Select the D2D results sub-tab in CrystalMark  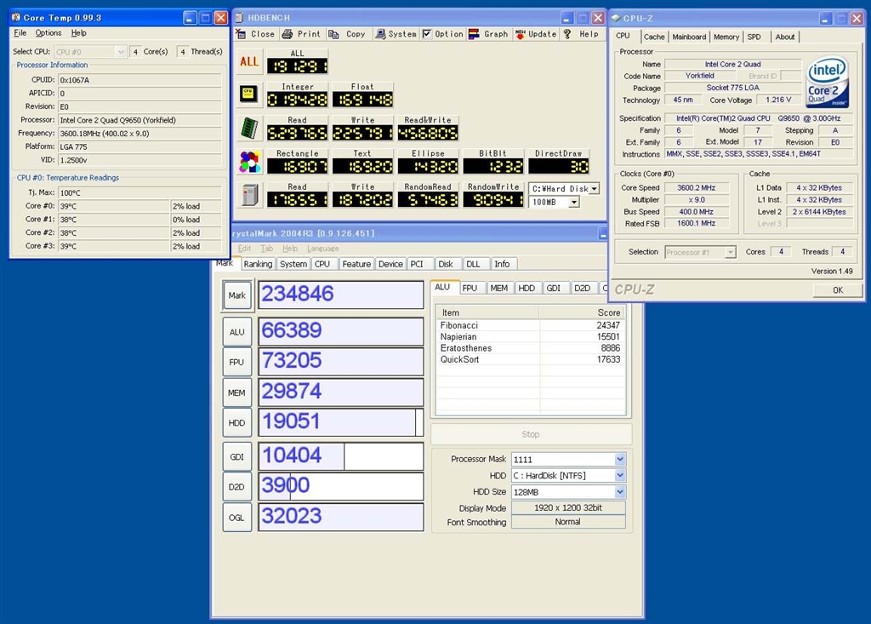click(x=582, y=288)
